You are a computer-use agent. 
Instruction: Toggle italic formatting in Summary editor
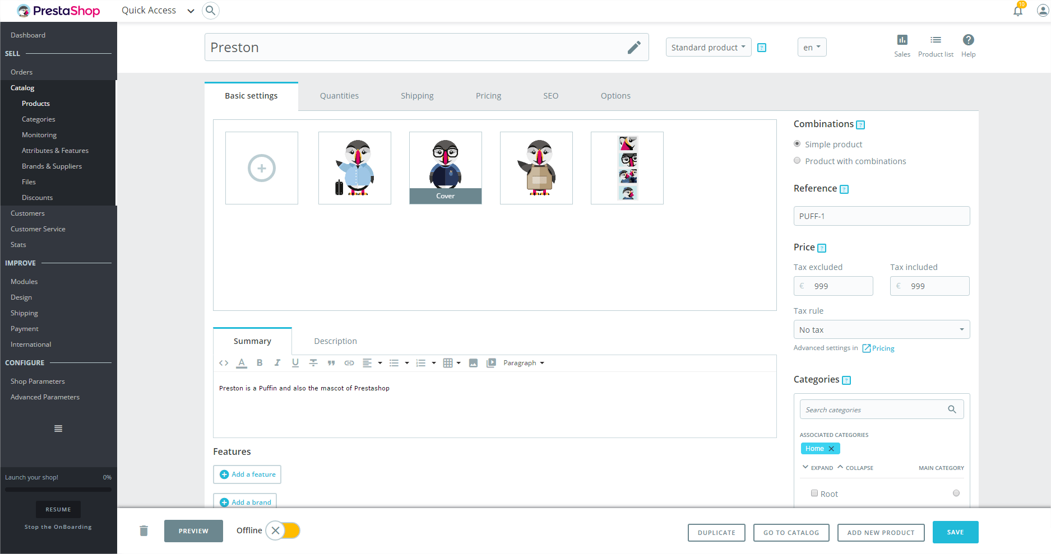tap(277, 363)
